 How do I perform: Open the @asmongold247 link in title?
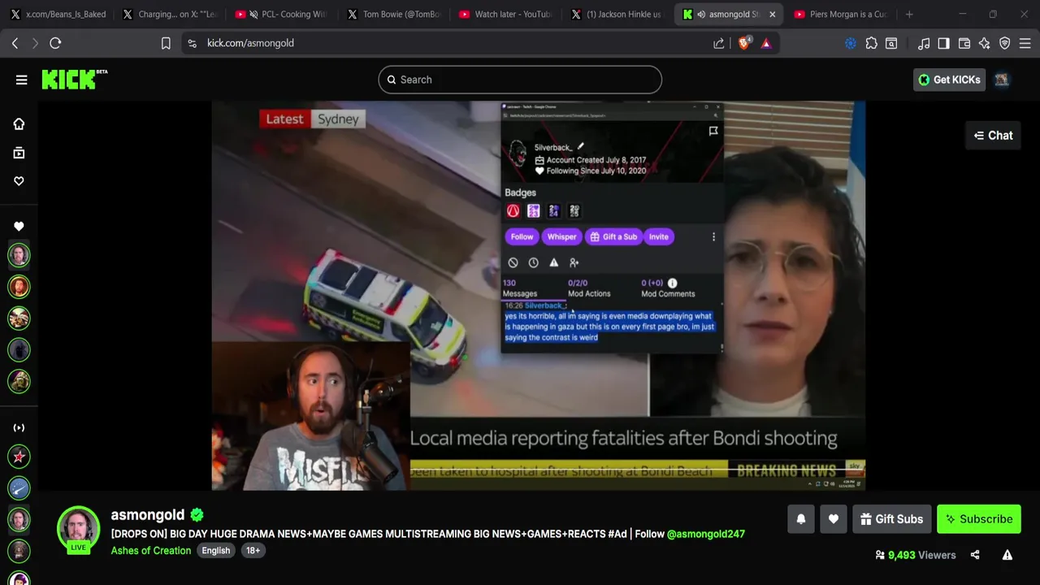[706, 534]
